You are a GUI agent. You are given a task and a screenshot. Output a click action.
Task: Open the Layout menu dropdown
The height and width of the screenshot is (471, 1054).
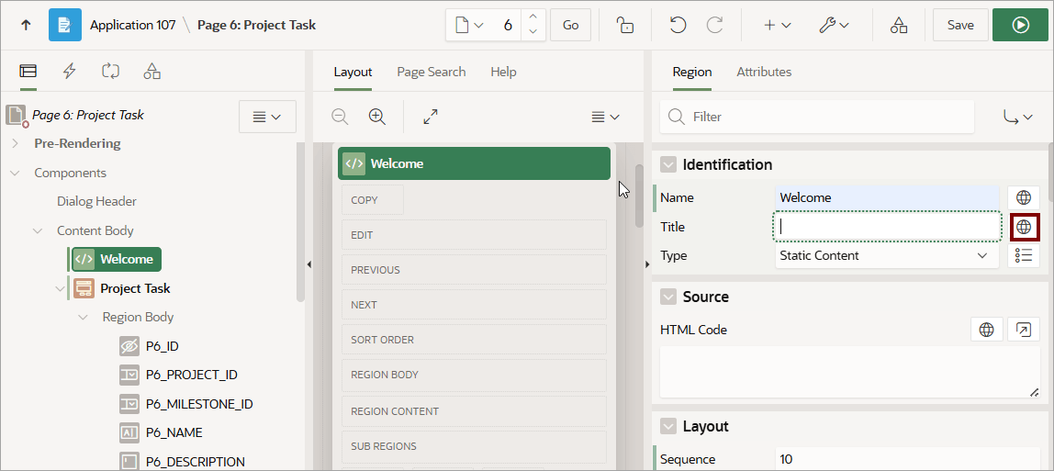pos(605,117)
